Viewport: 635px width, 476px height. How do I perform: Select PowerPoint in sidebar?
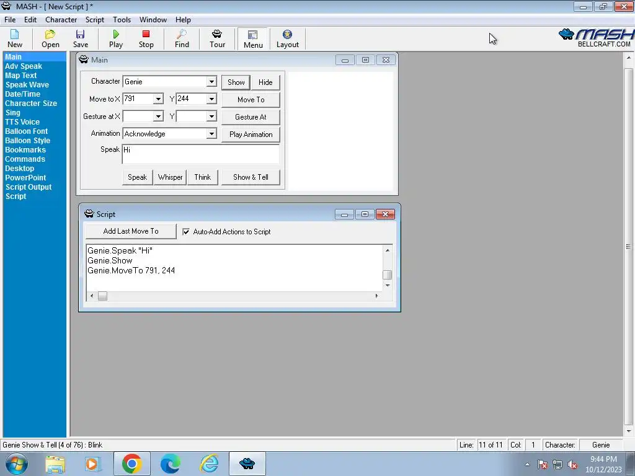click(x=25, y=178)
